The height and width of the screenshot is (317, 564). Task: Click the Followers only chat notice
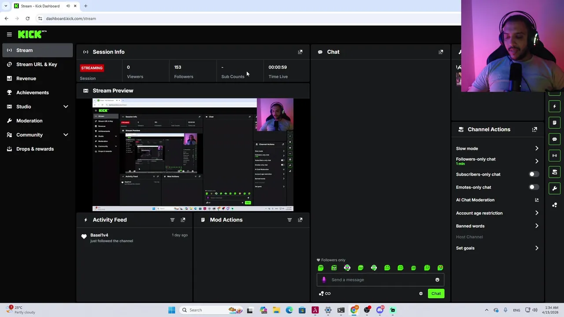coord(331,260)
